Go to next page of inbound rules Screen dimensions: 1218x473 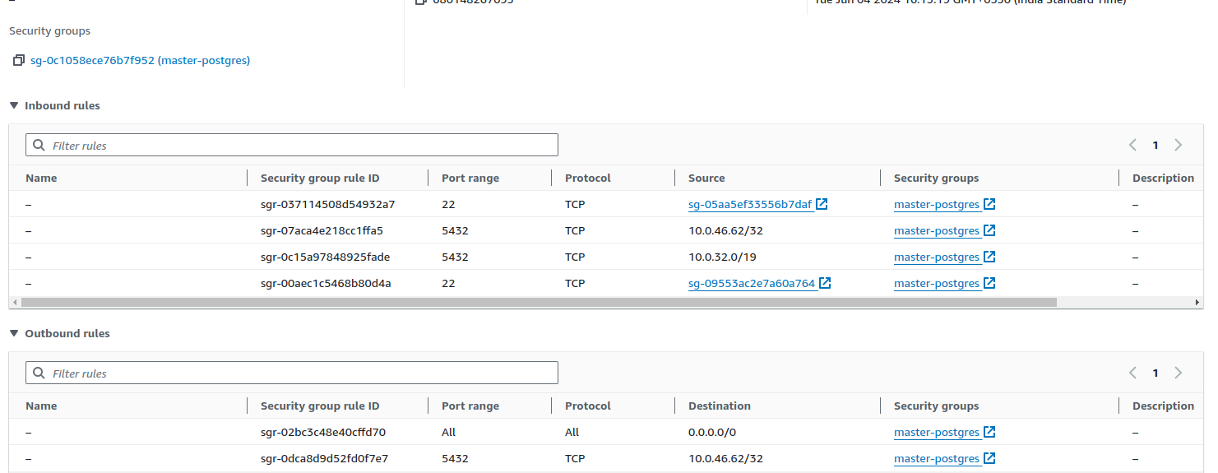(1178, 145)
